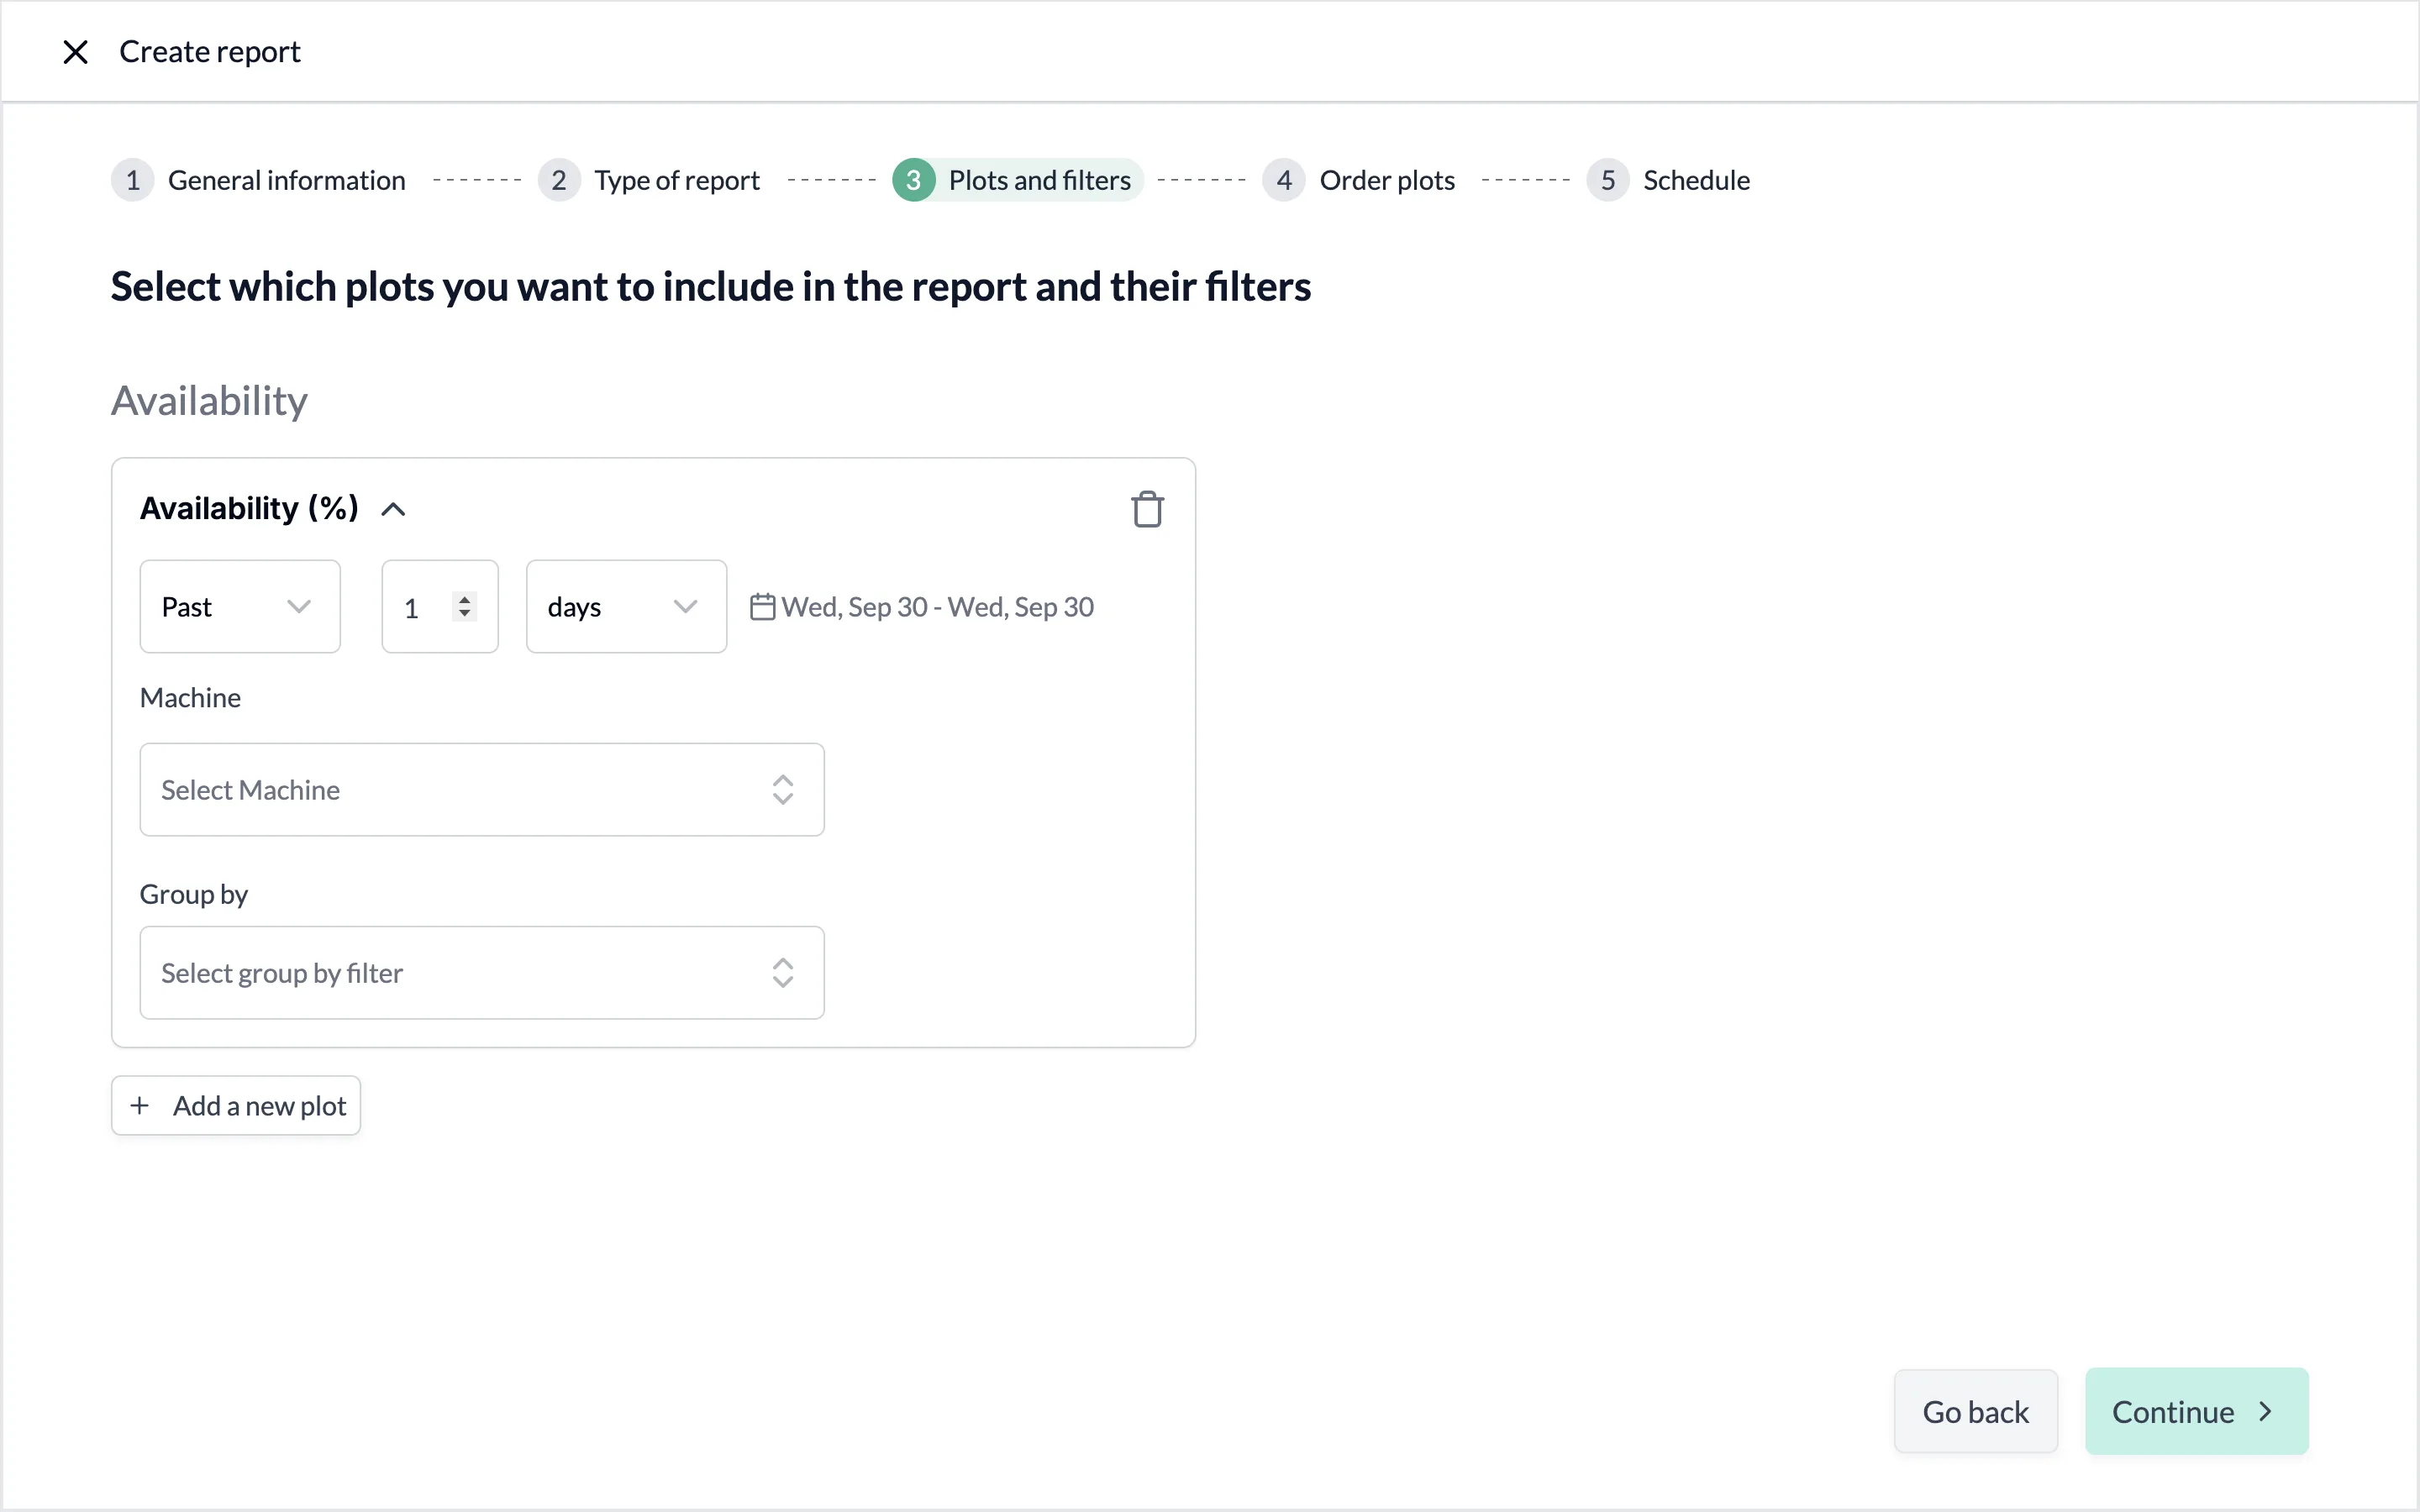Click the Group by label
Viewport: 2420px width, 1512px height.
[x=193, y=894]
